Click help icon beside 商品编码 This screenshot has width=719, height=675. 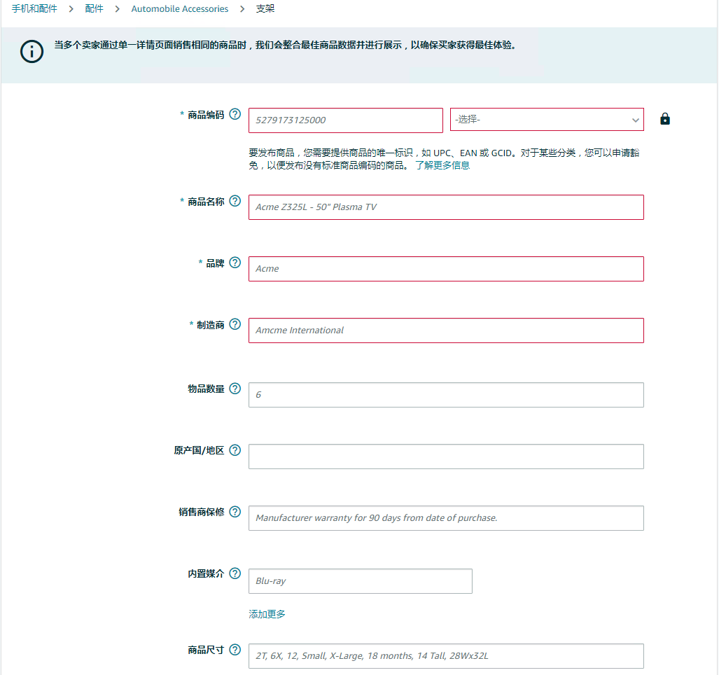pyautogui.click(x=235, y=114)
